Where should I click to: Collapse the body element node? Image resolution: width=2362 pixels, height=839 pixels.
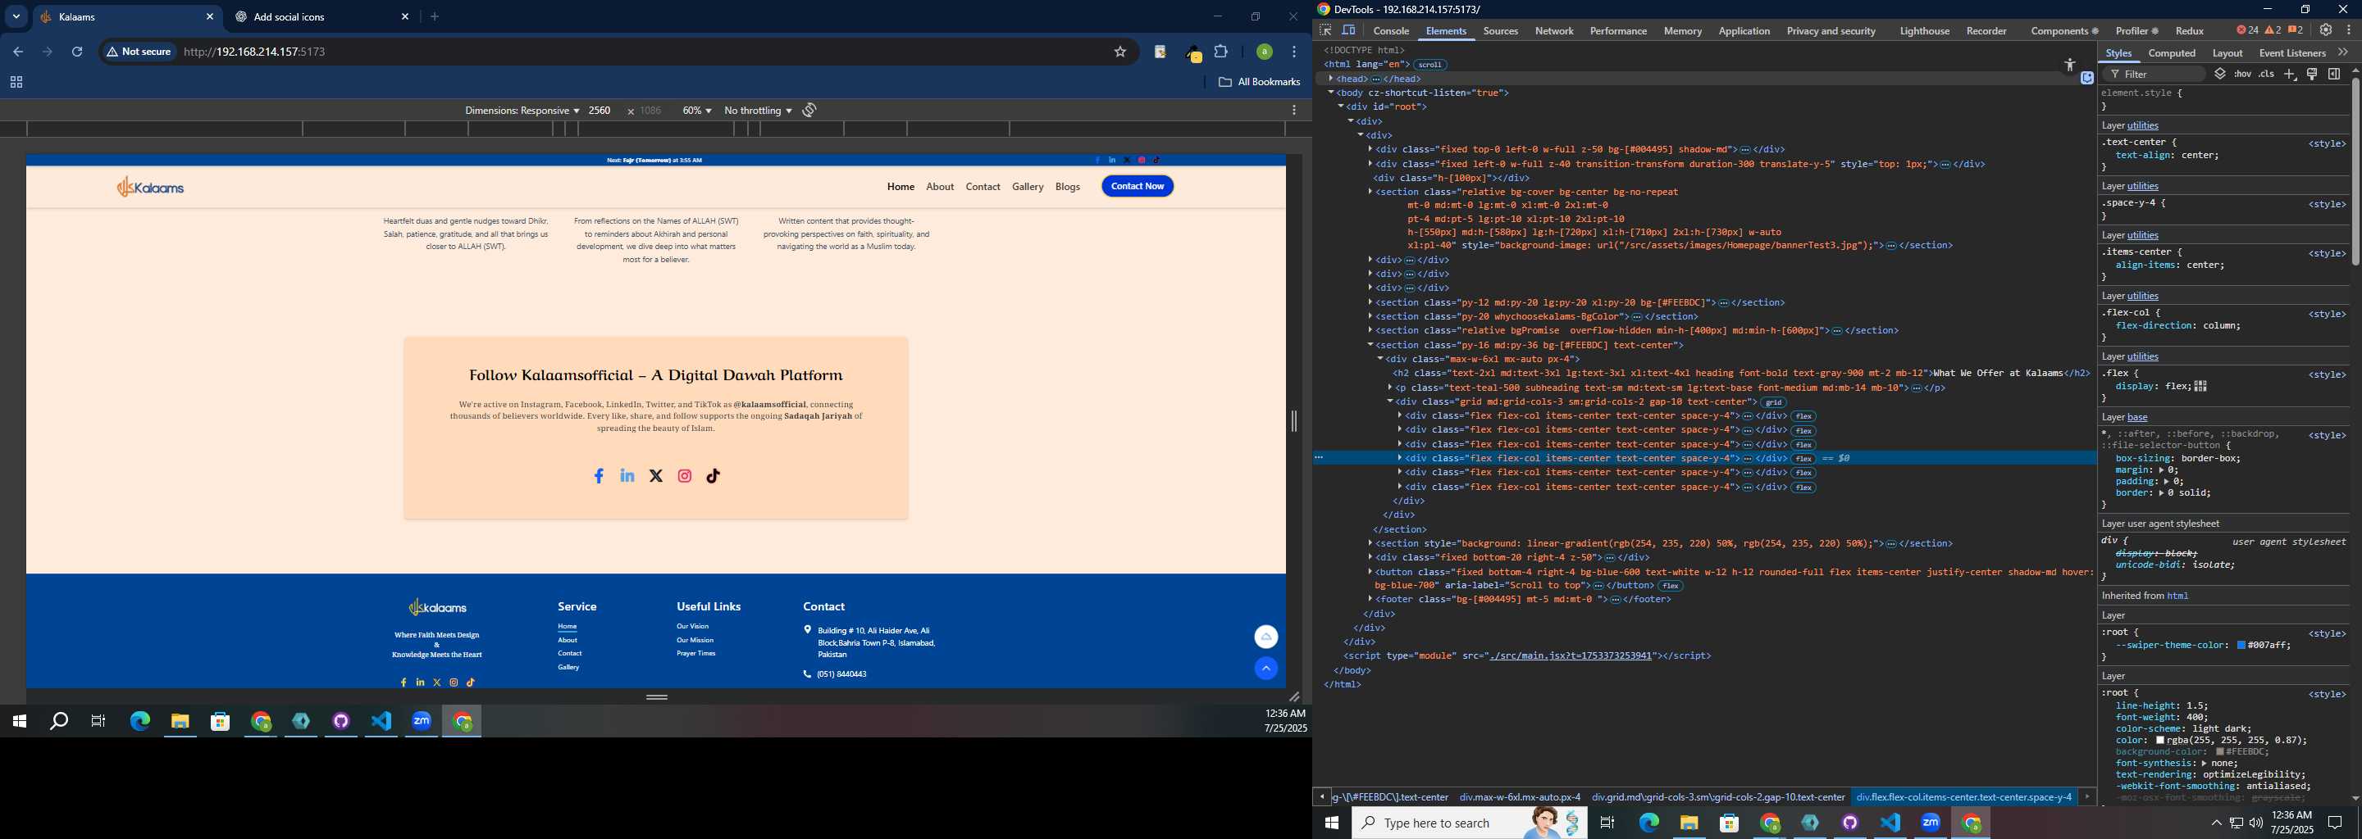(1331, 93)
